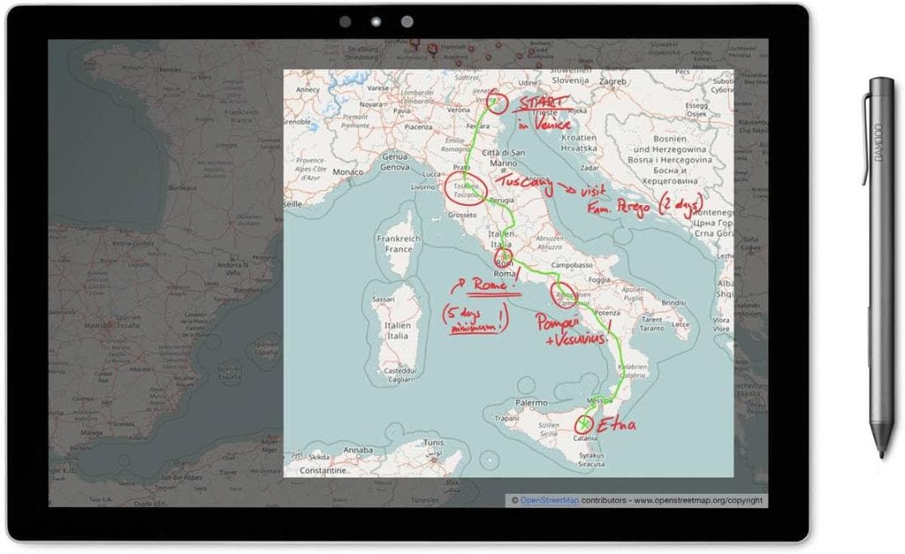Screen dimensions: 905x554
Task: Click the Pompeii + Vesuvius annotation
Action: [576, 330]
